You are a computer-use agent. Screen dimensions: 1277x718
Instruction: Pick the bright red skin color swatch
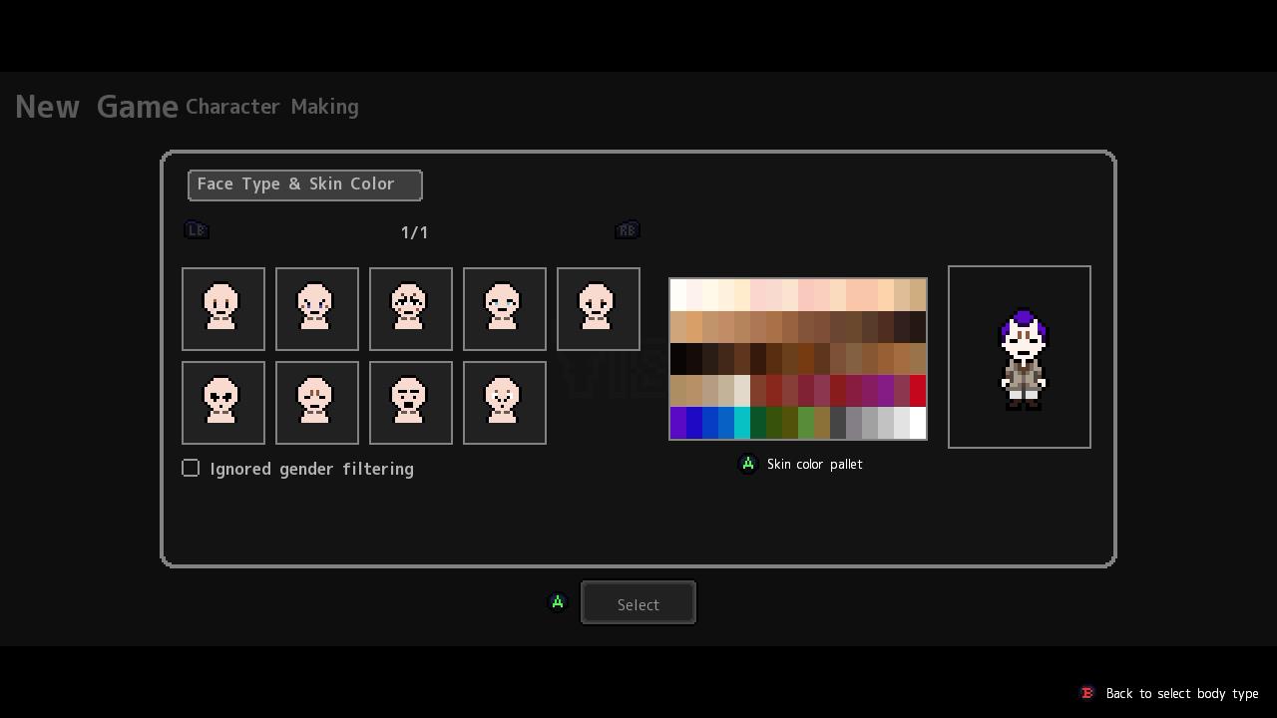point(918,391)
